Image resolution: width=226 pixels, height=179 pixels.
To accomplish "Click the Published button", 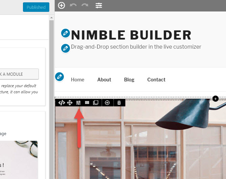I will point(36,7).
